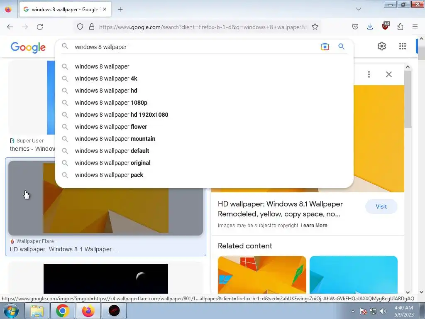
Task: Open the Firefox downloads panel
Action: click(370, 27)
